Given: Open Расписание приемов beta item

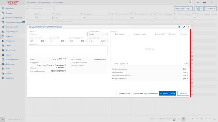Looking at the screenshot, I should tap(14, 22).
